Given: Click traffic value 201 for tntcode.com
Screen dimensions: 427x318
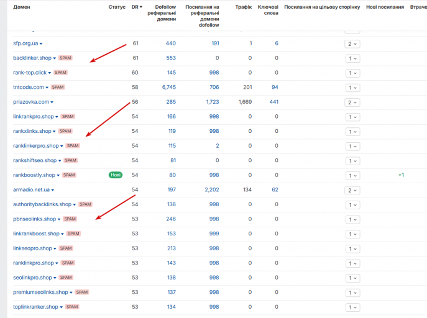Looking at the screenshot, I should pyautogui.click(x=247, y=88).
